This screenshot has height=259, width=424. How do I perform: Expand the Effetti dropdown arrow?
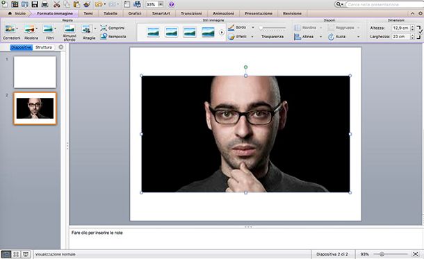(252, 37)
